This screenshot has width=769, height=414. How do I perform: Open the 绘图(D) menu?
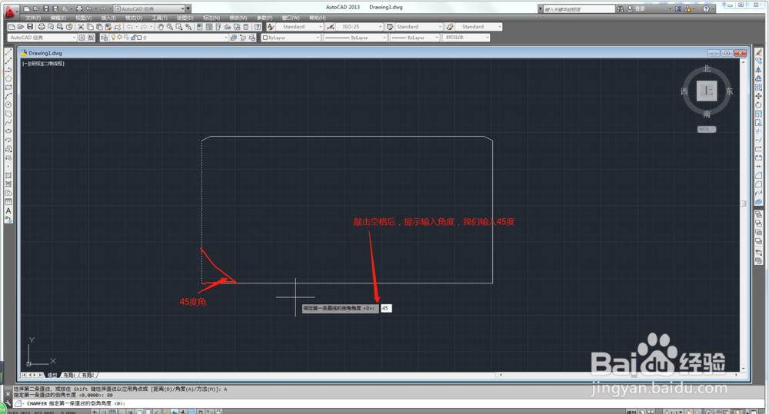[185, 18]
